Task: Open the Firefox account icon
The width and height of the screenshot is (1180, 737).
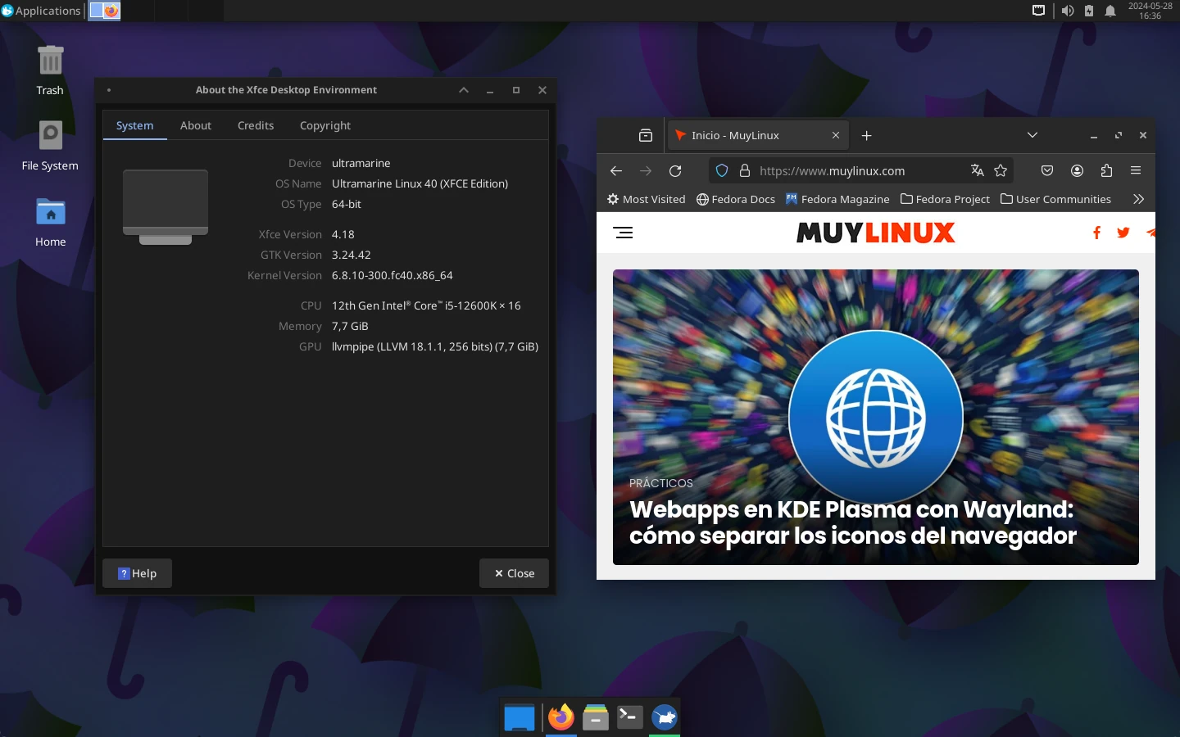Action: click(x=1077, y=170)
